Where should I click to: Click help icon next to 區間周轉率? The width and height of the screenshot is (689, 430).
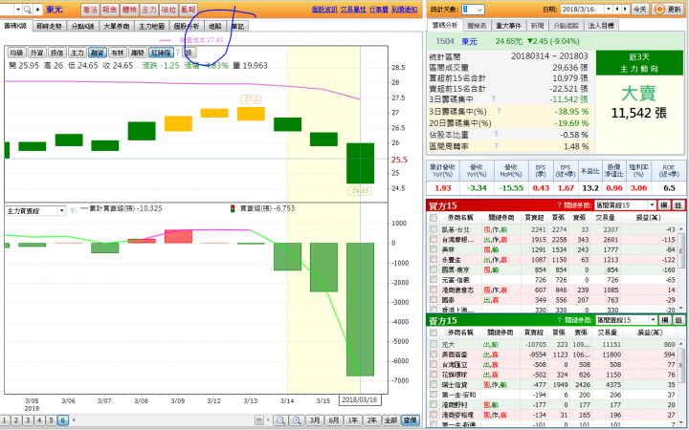tap(496, 145)
